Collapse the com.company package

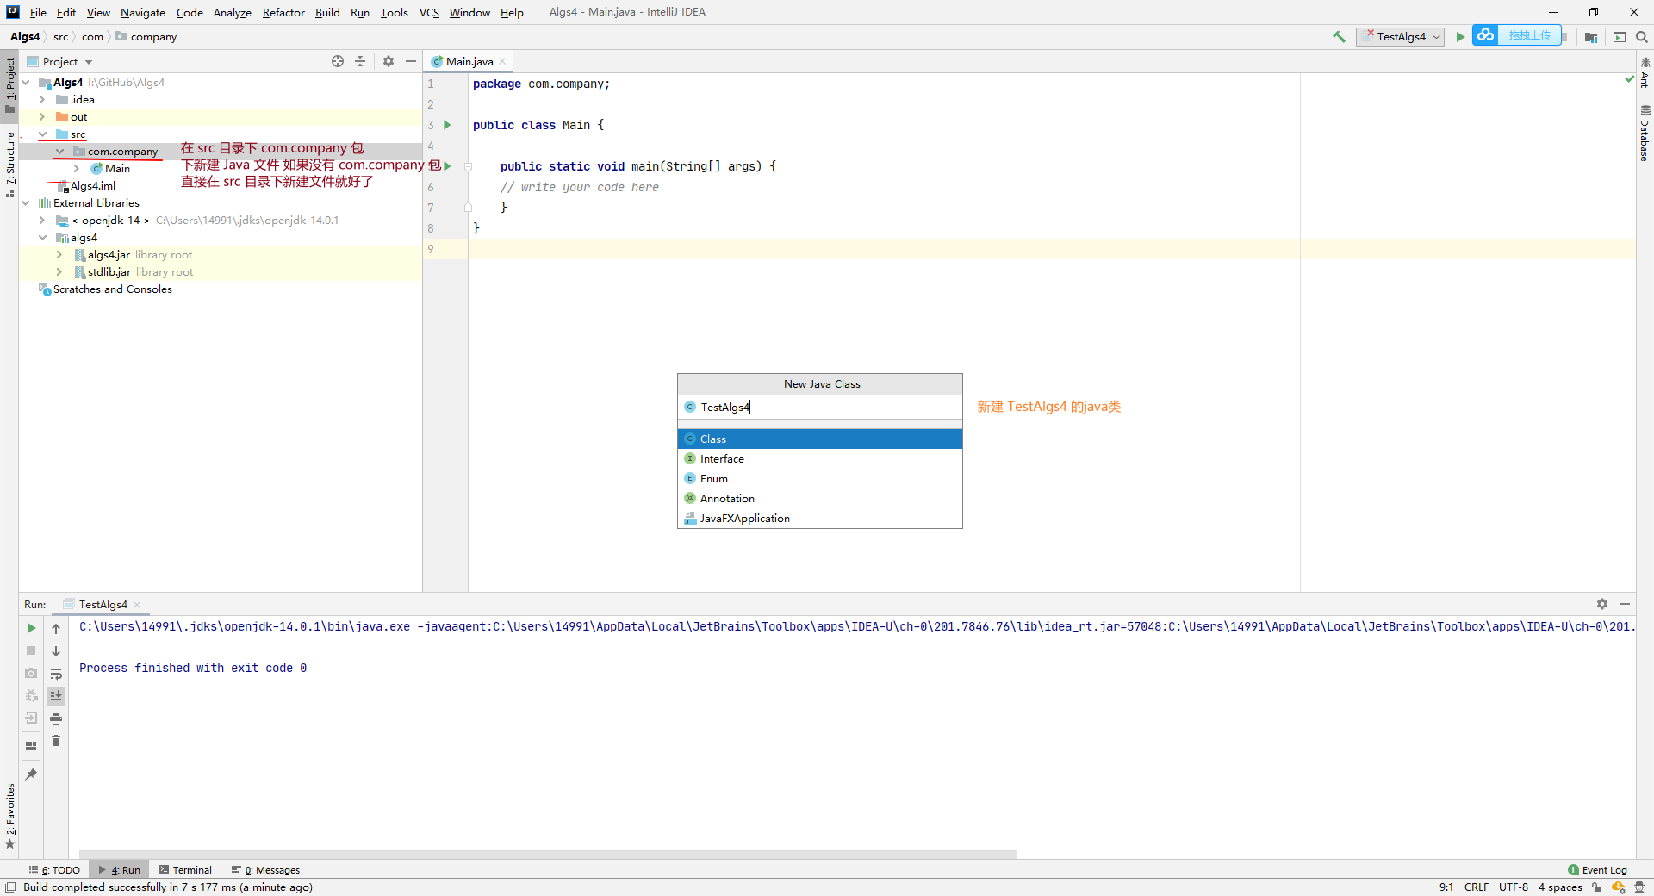(x=59, y=152)
